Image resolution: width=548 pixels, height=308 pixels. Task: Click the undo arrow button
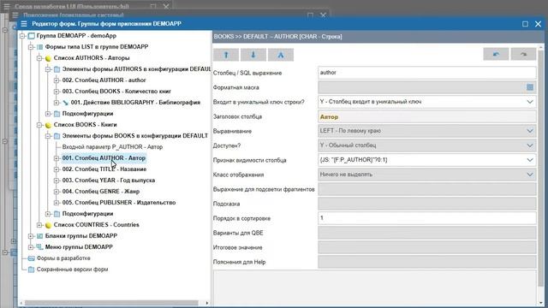coord(496,54)
